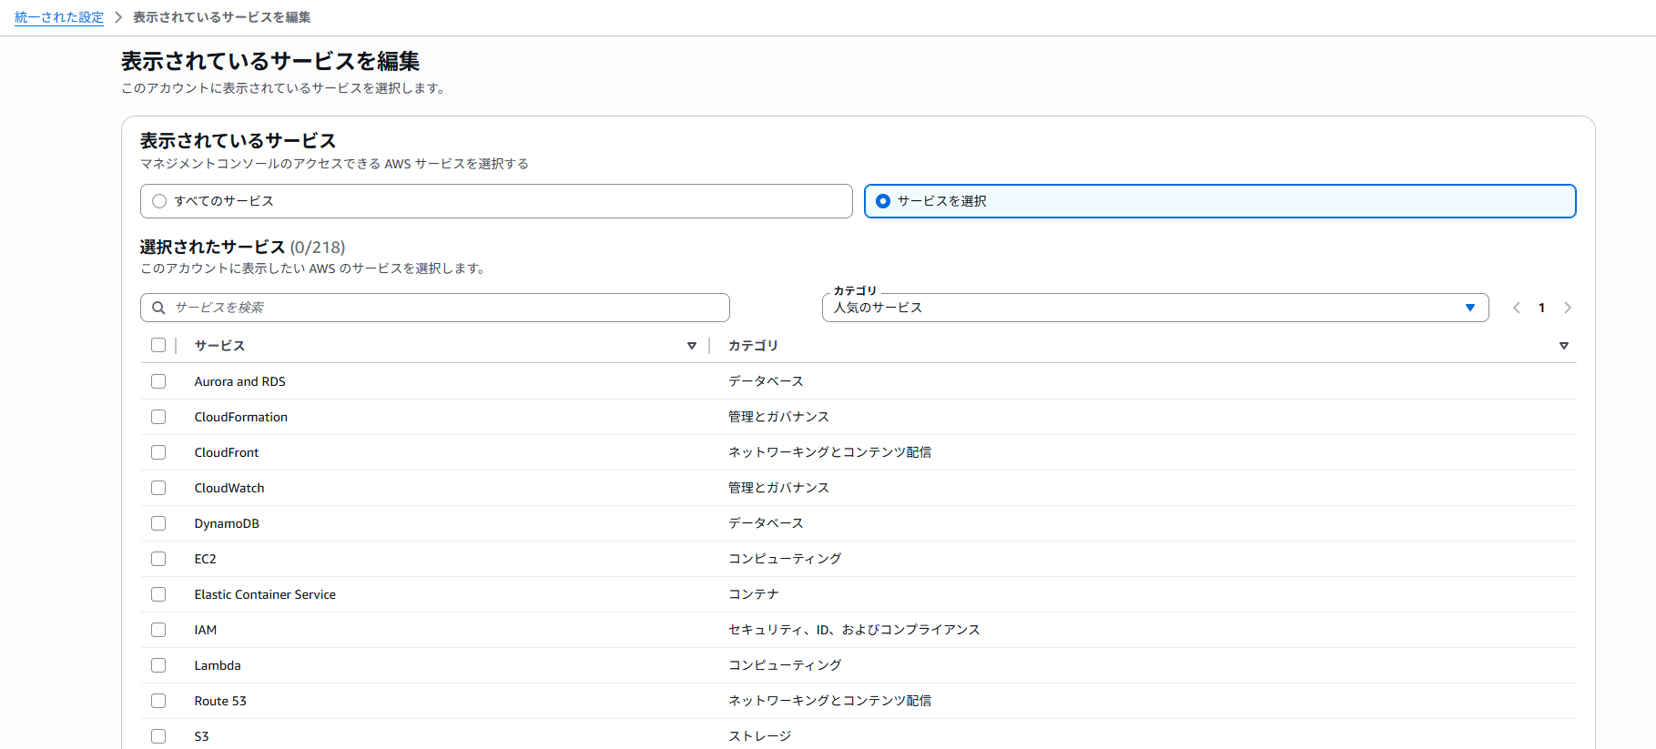The width and height of the screenshot is (1656, 749).
Task: Click the カテゴリ column header
Action: pos(753,346)
